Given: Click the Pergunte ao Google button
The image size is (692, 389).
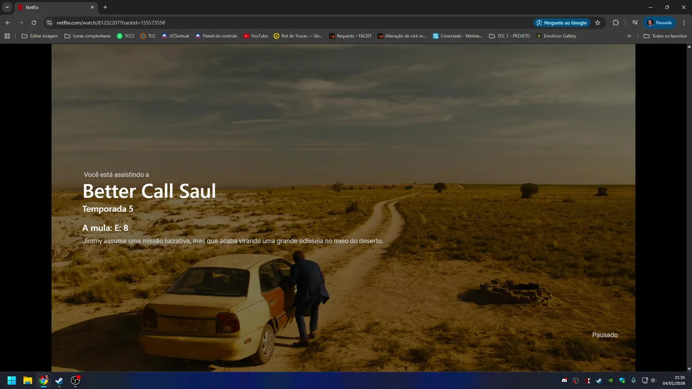Looking at the screenshot, I should (x=562, y=23).
